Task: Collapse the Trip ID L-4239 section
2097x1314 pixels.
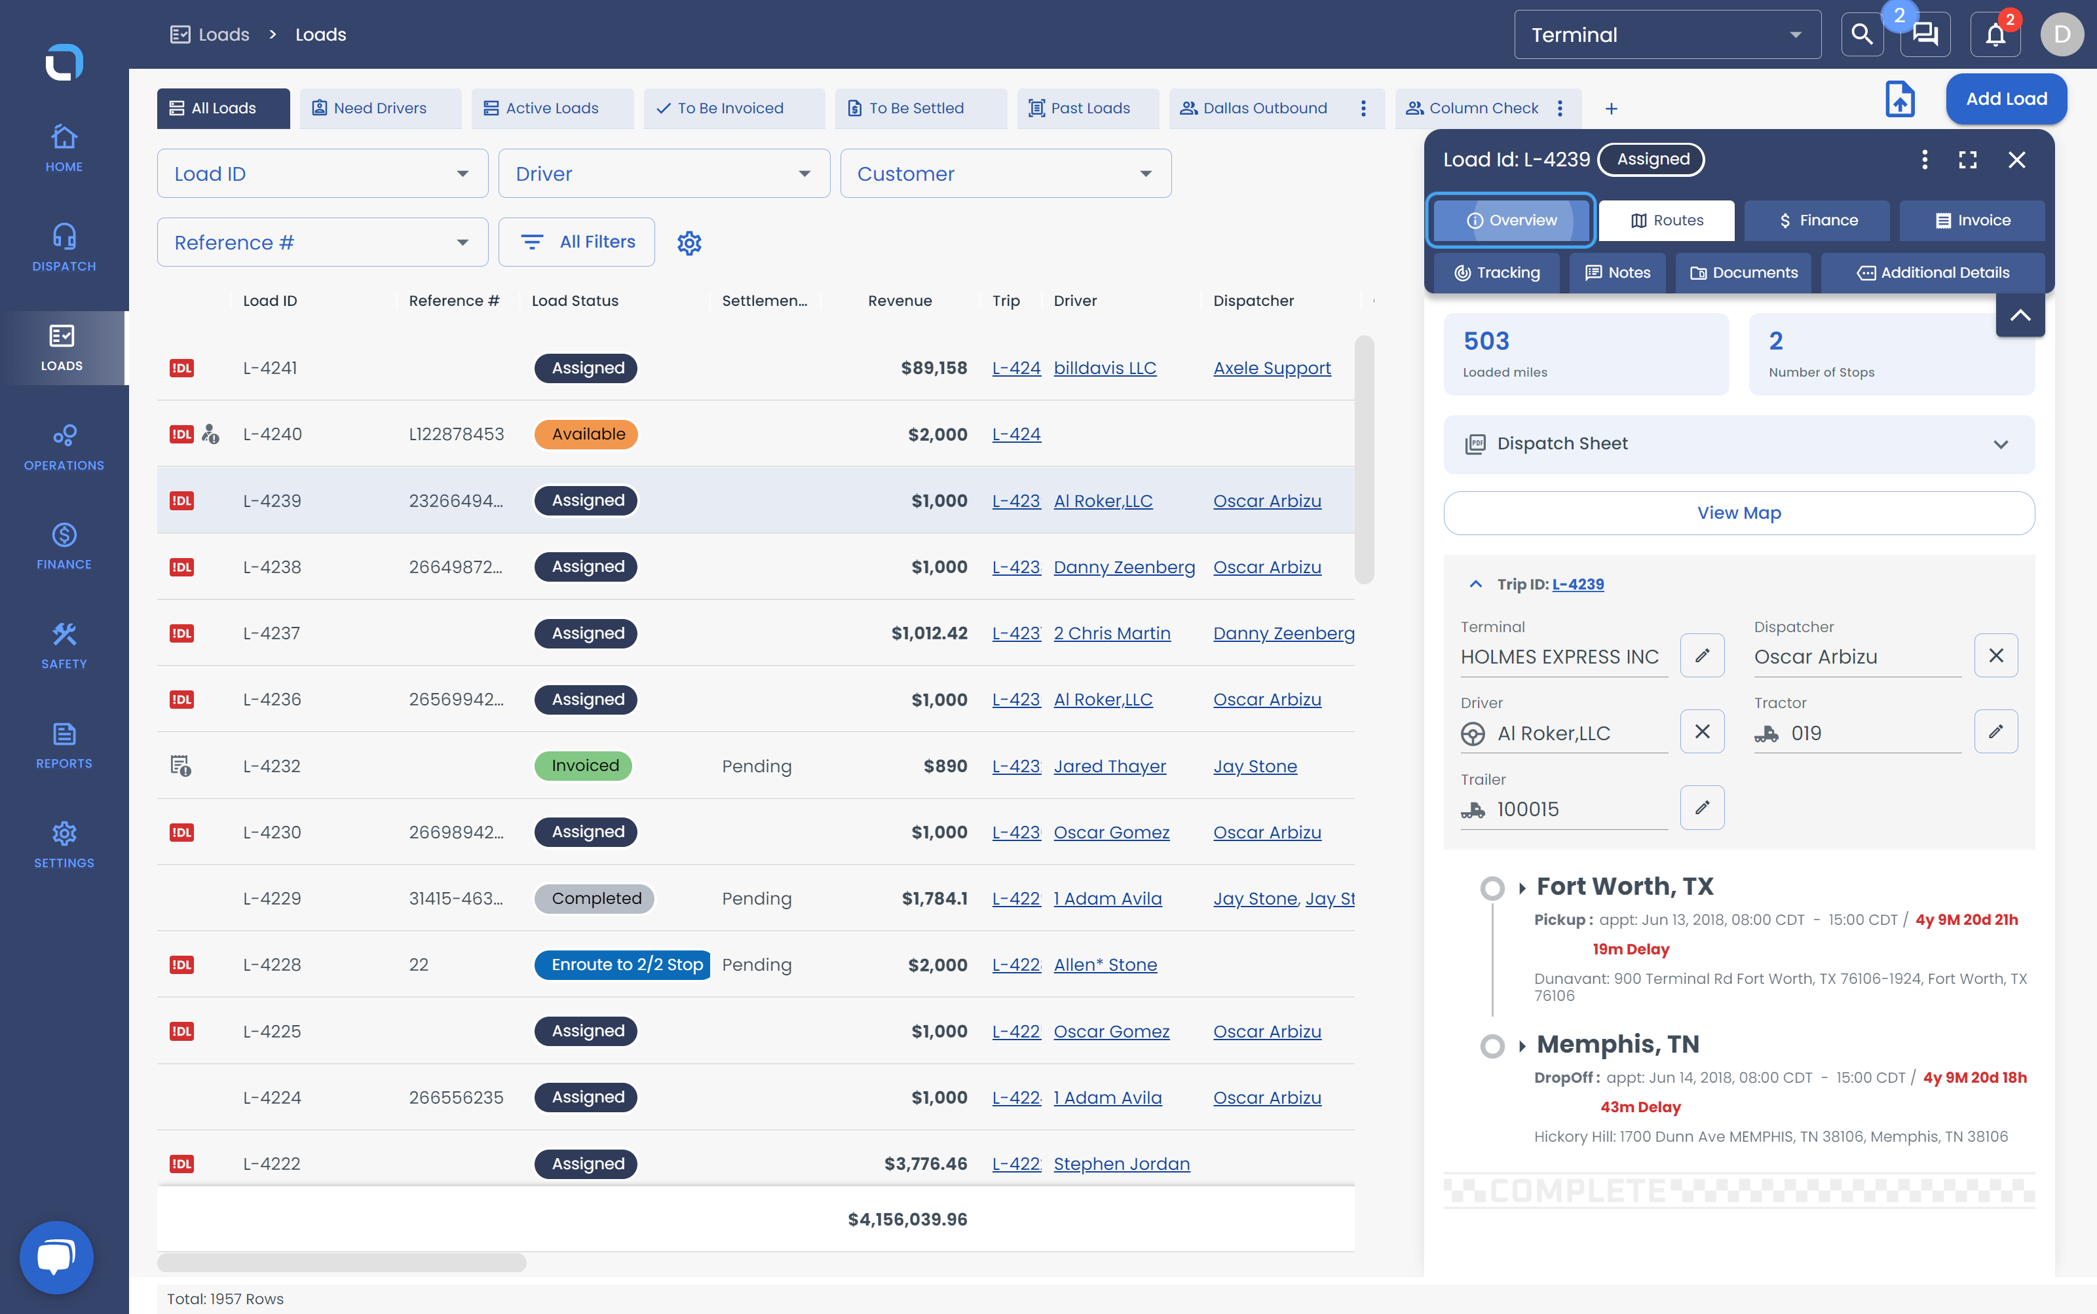Action: click(x=1475, y=585)
